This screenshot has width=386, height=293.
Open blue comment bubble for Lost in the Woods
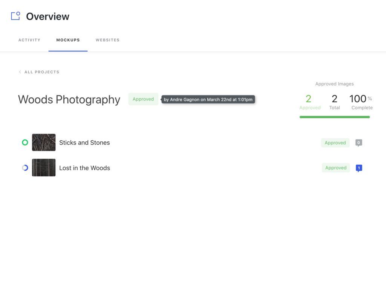359,168
